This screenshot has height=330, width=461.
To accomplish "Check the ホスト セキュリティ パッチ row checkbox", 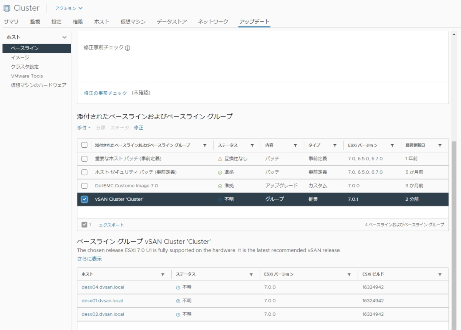I will 85,172.
